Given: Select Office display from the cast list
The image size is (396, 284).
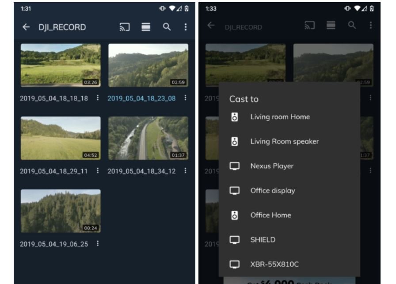Looking at the screenshot, I should coord(273,191).
